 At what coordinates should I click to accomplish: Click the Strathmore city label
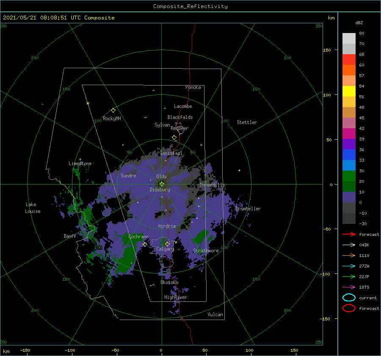click(x=206, y=251)
